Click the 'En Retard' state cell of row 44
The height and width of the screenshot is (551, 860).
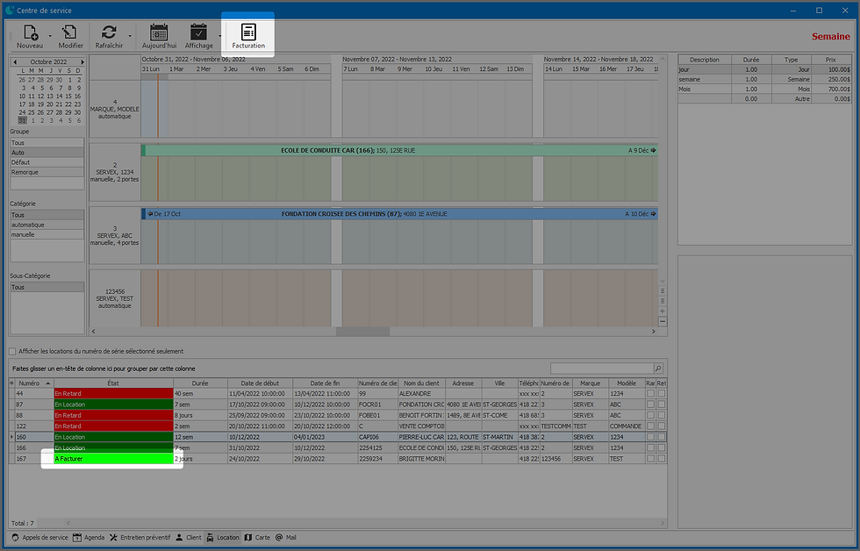tap(113, 393)
